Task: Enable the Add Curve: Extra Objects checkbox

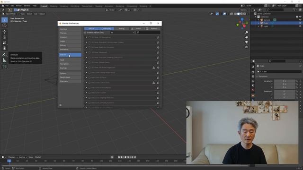Action: pos(89,88)
